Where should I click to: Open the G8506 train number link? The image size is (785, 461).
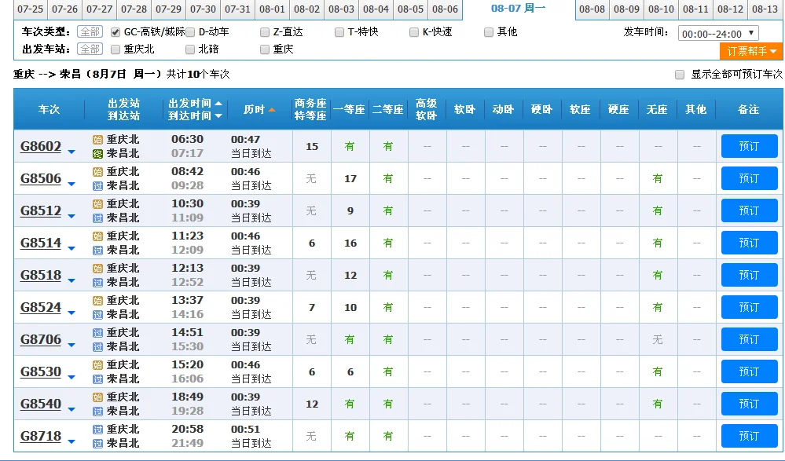(x=42, y=178)
